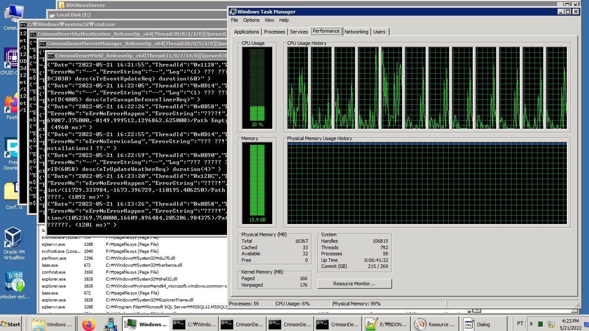Viewport: 589px width, 331px height.
Task: Switch to the Processes tab
Action: [x=274, y=32]
